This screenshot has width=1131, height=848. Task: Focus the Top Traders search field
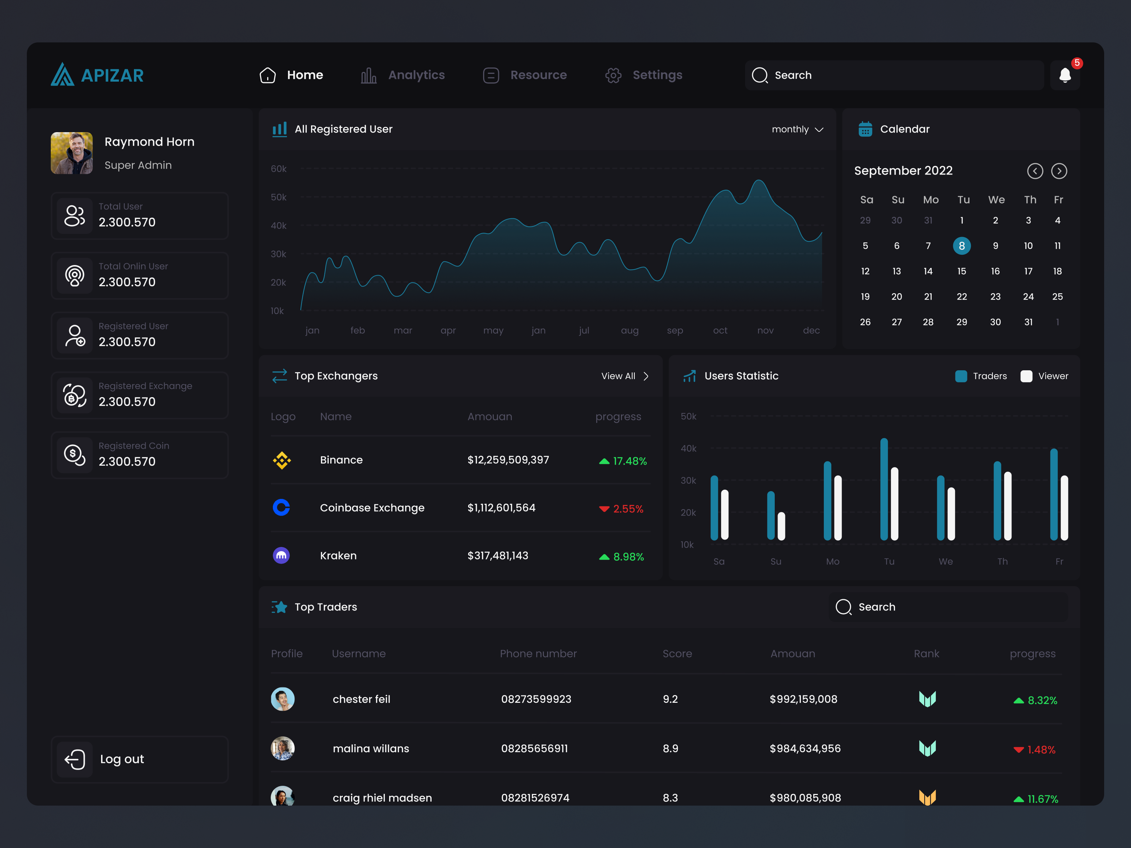(x=949, y=607)
